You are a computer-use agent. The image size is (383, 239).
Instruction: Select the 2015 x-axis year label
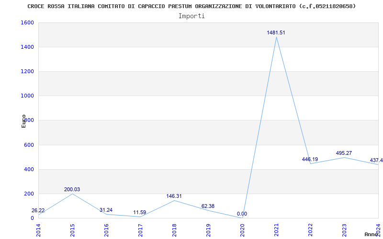tap(72, 230)
